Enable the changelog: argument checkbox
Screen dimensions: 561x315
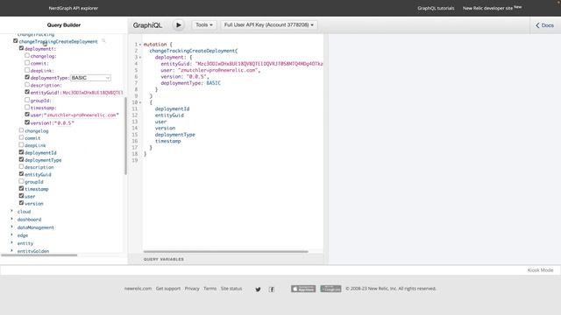click(27, 56)
